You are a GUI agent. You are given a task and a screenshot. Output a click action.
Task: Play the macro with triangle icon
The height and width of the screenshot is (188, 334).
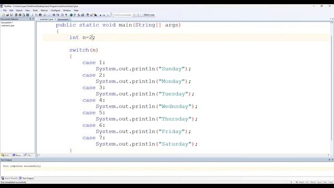pos(108,15)
